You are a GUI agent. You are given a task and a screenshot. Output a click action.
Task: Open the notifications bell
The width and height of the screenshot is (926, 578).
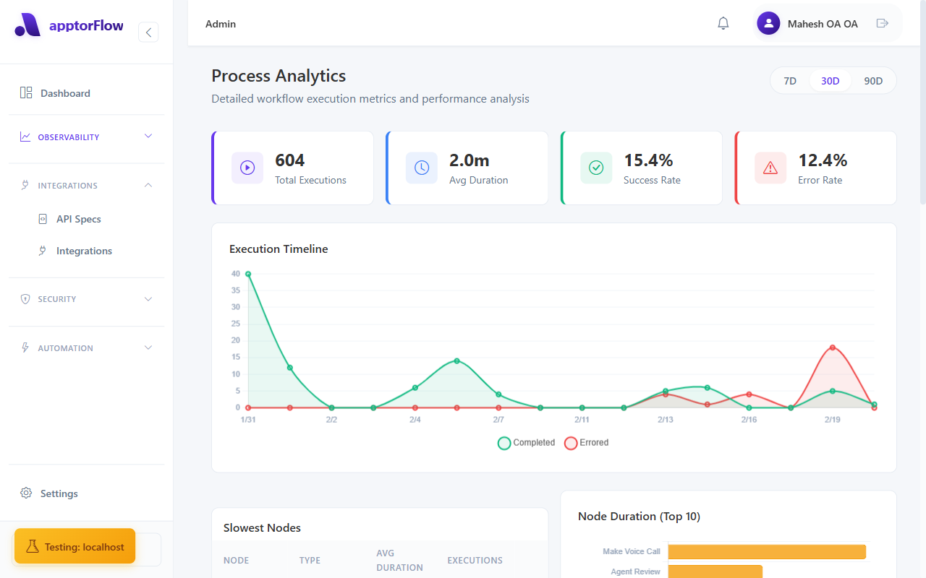point(723,23)
